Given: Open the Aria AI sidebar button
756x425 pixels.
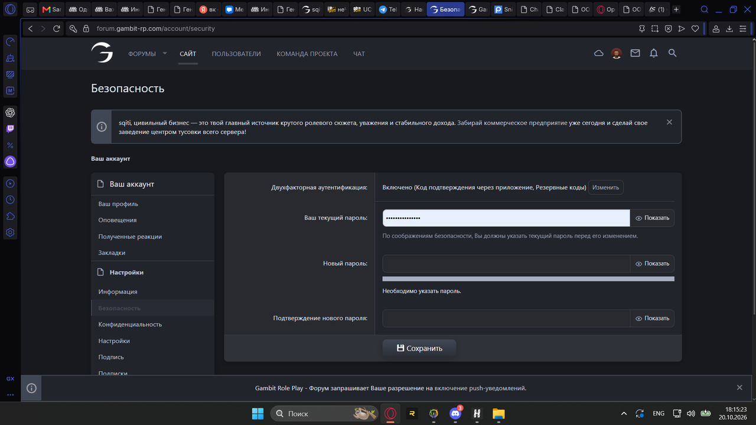Looking at the screenshot, I should point(10,161).
